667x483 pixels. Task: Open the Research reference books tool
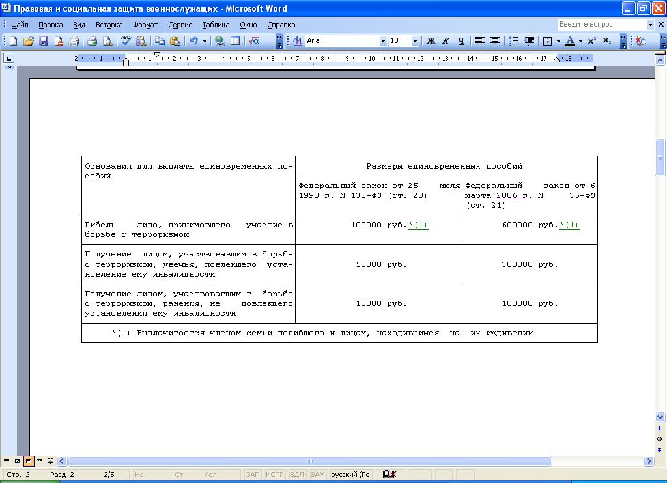(x=141, y=41)
